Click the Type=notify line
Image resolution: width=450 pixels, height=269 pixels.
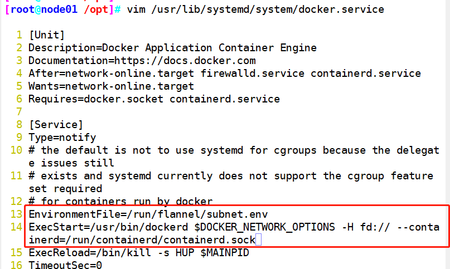(x=62, y=138)
